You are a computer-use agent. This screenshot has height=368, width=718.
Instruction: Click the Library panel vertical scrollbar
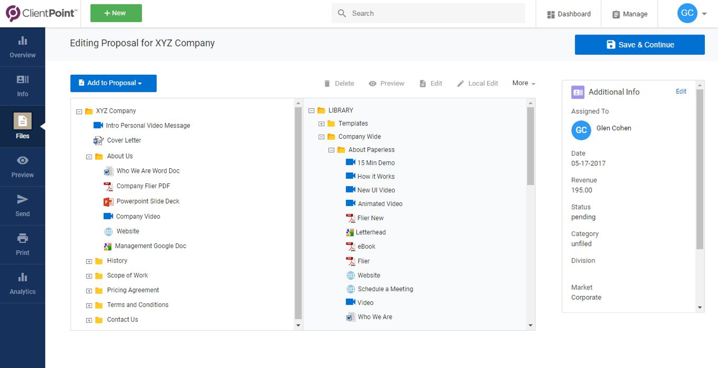(x=531, y=147)
